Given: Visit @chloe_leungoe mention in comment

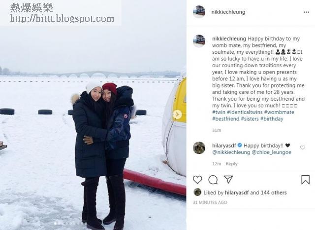Looking at the screenshot, I should (271, 152).
